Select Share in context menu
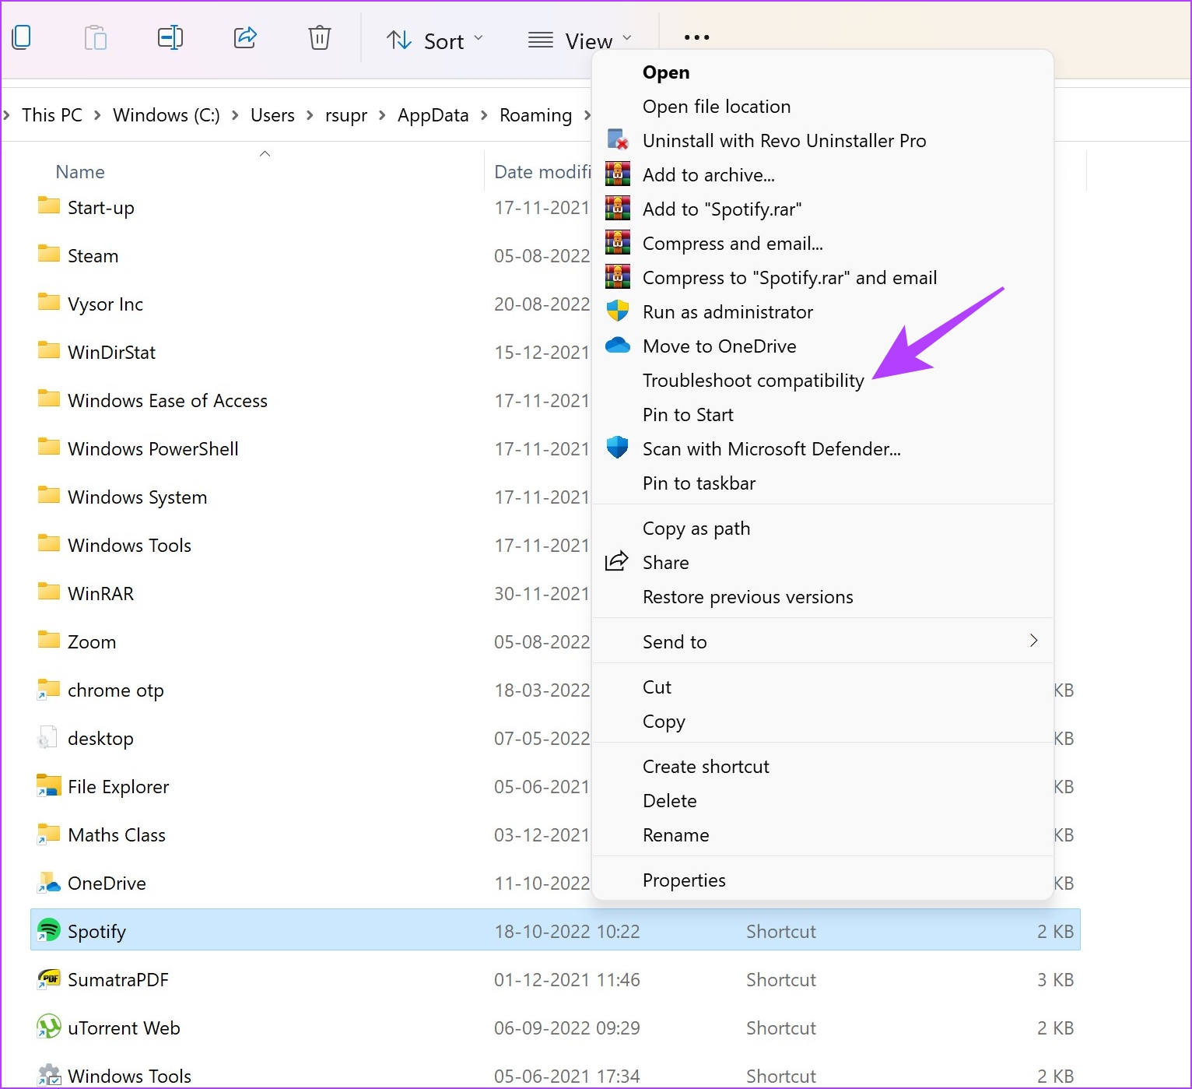The width and height of the screenshot is (1192, 1089). click(822, 563)
